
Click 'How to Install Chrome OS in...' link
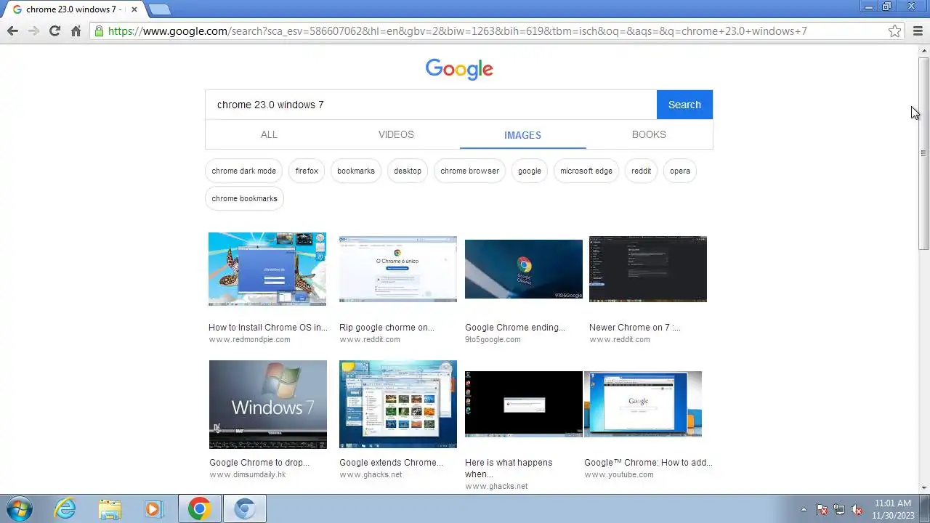click(x=268, y=328)
